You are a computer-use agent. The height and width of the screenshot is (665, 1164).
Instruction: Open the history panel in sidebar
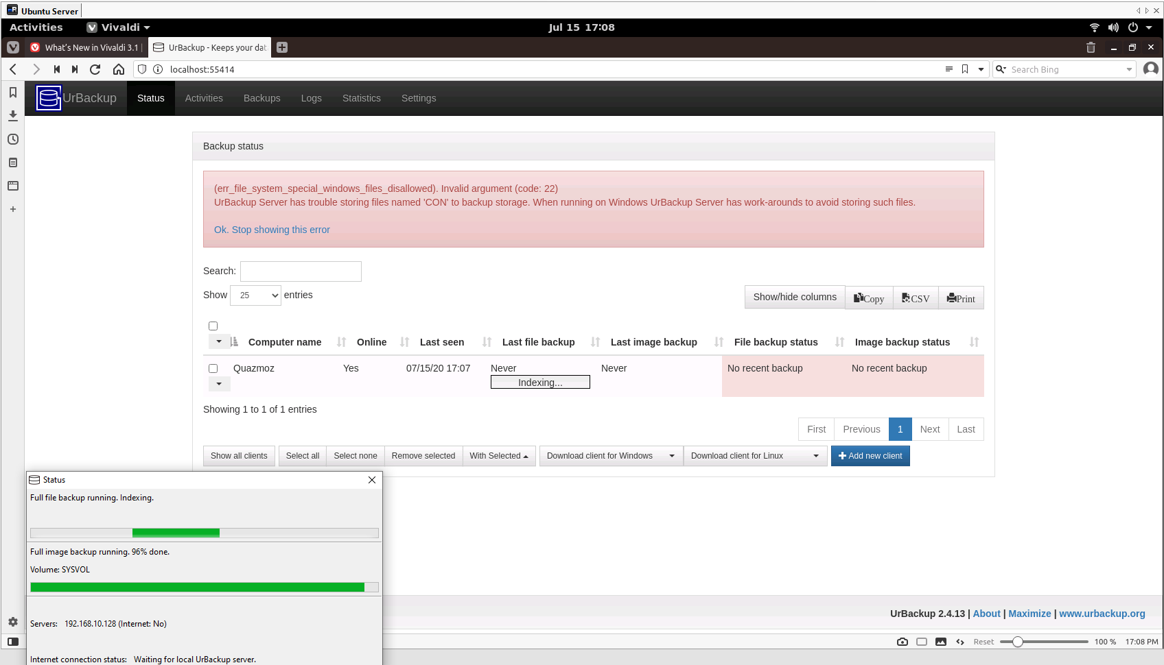coord(12,139)
